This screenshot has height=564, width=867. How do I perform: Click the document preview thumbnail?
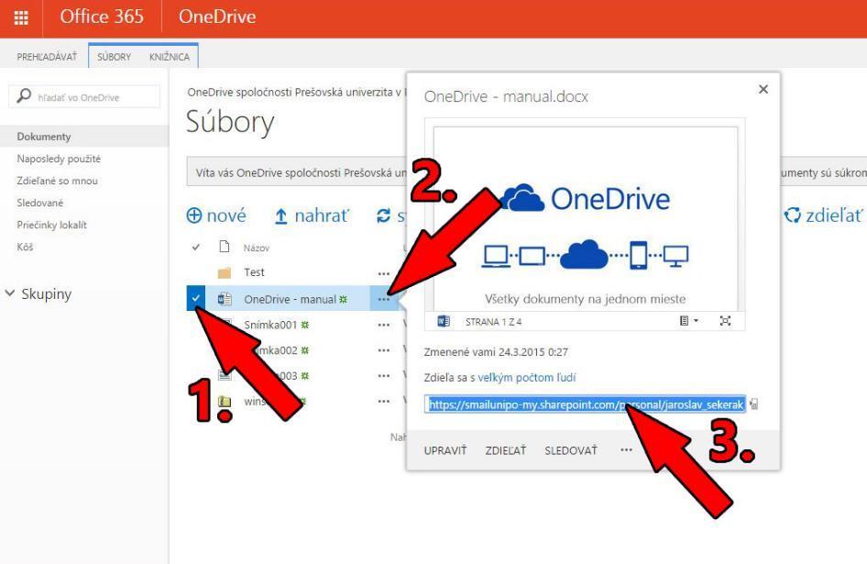point(585,217)
